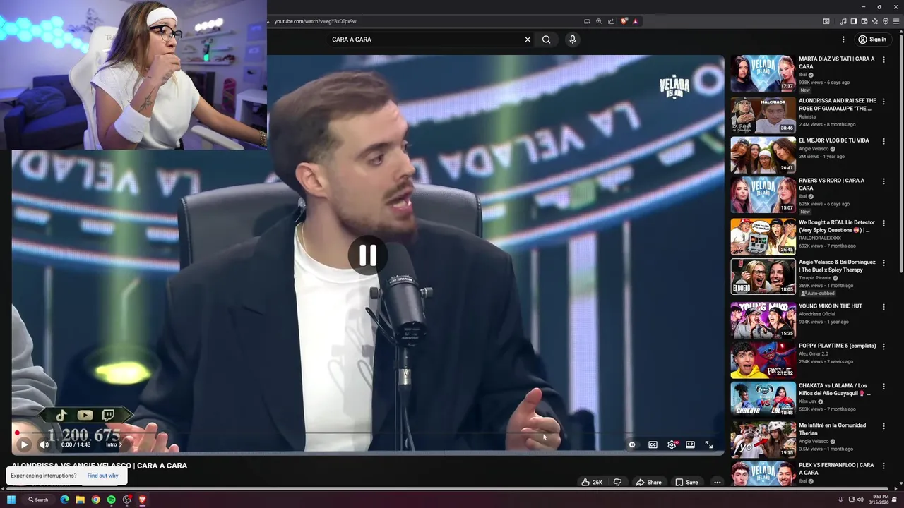
Task: Dislike the video with thumbs down
Action: 617,483
